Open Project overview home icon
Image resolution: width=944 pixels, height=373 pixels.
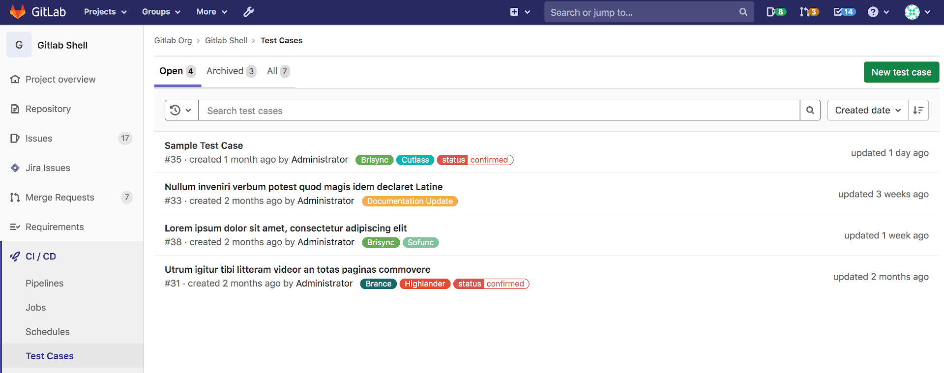(x=15, y=80)
